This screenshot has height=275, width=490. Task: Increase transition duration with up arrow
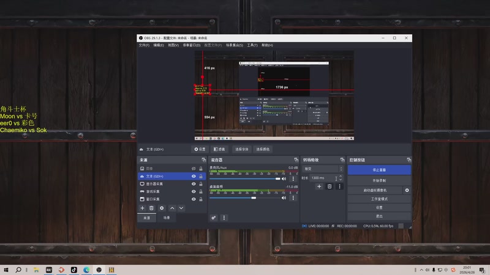tap(341, 177)
